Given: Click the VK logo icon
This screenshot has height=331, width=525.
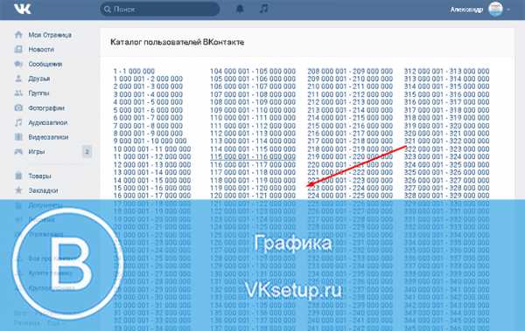Looking at the screenshot, I should click(23, 9).
